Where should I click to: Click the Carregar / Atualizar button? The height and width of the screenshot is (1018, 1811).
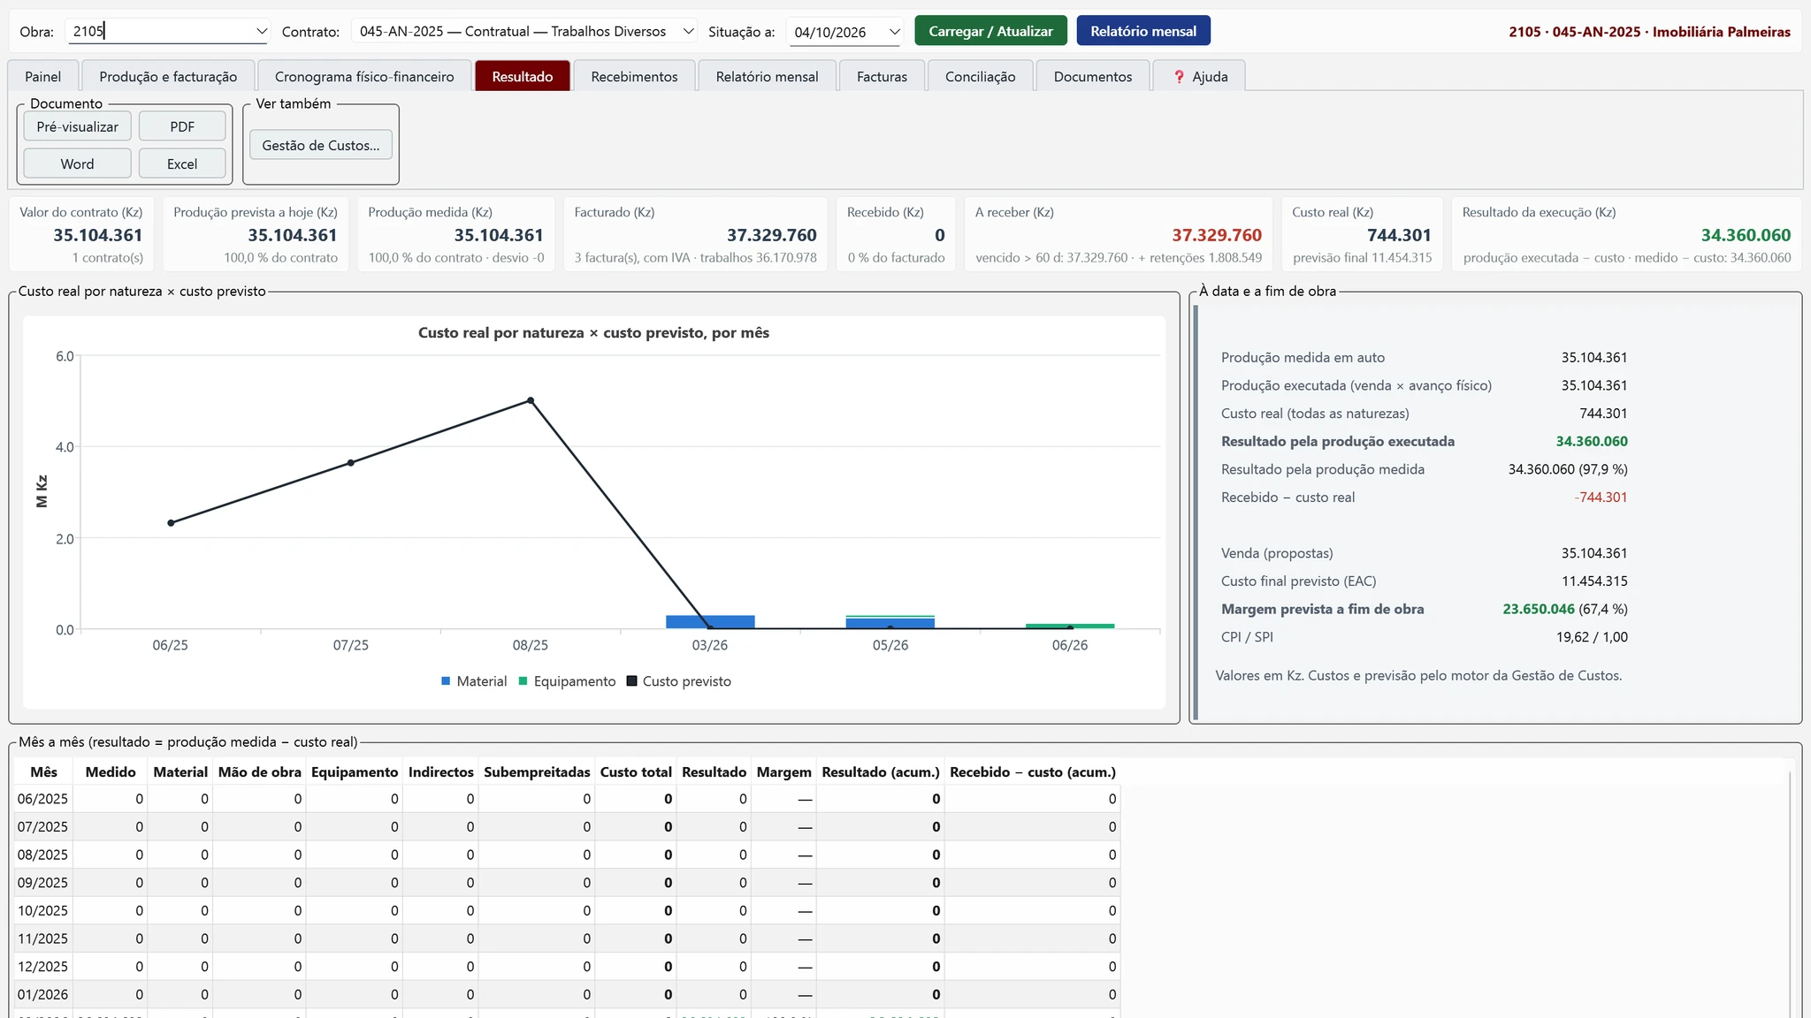point(990,31)
